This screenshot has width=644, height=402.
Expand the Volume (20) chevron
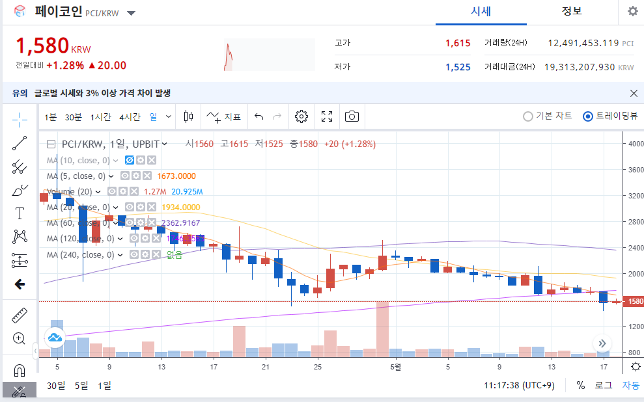(x=98, y=192)
